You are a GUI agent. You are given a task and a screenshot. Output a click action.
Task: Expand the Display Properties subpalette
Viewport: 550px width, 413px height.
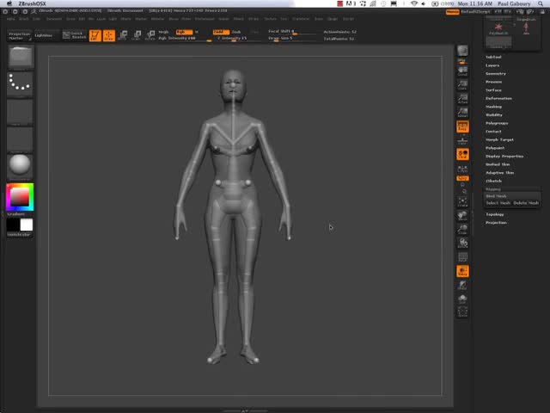coord(504,157)
